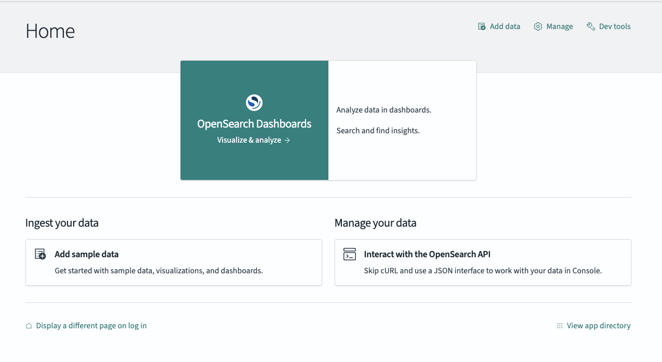The image size is (662, 362).
Task: Click 'Skip cURL and use a JSON interface' text
Action: click(483, 271)
